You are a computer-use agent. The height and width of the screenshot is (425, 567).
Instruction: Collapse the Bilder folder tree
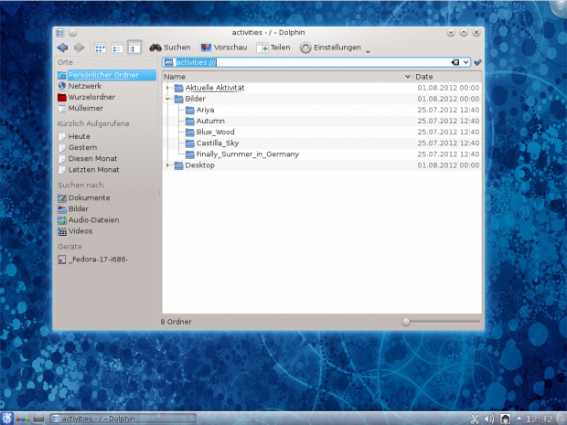pos(167,99)
